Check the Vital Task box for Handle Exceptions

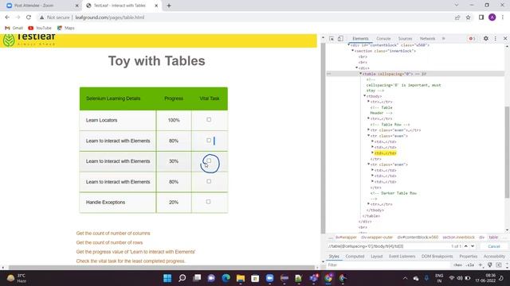[209, 202]
